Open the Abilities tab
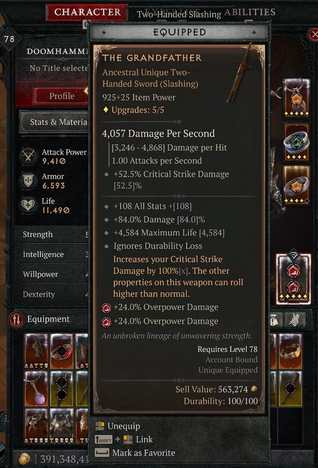The height and width of the screenshot is (468, 318). (x=250, y=12)
